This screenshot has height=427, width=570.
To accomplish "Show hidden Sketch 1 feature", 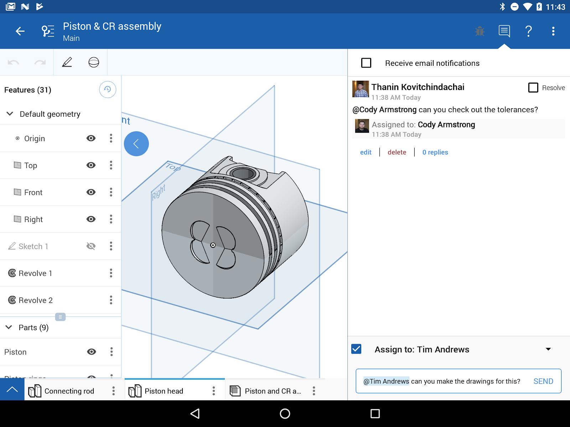I will click(91, 246).
